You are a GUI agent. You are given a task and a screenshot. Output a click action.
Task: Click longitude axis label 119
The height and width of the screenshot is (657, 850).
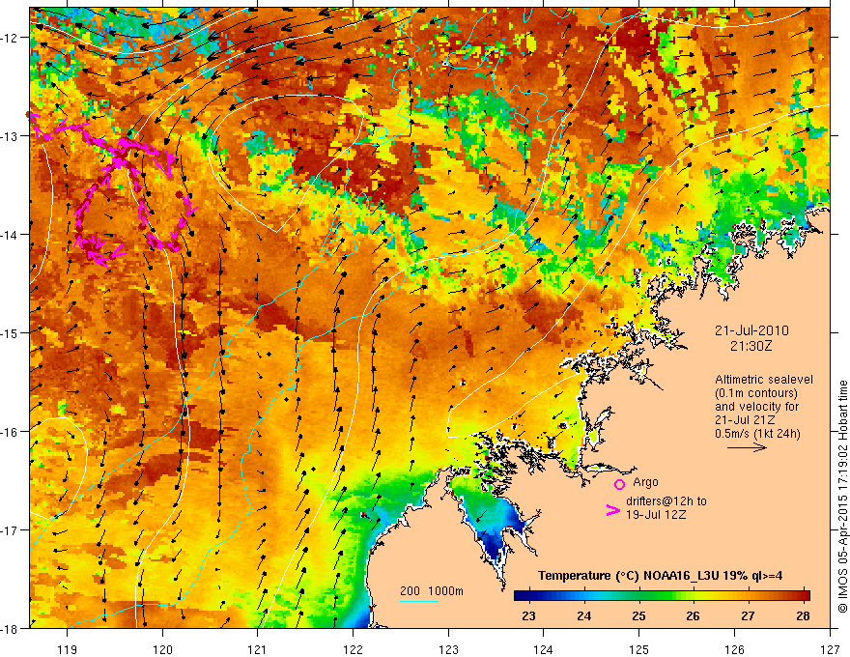tap(68, 649)
